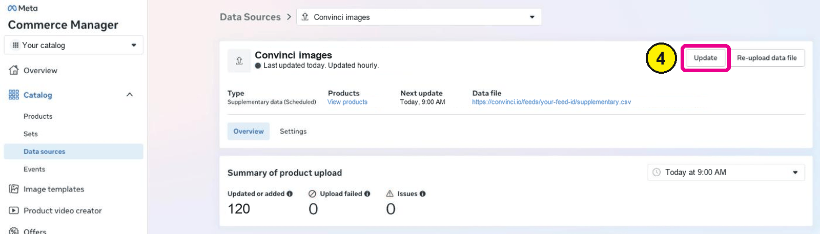The image size is (820, 234).
Task: Open the Today at 9:00 AM dropdown
Action: (726, 173)
